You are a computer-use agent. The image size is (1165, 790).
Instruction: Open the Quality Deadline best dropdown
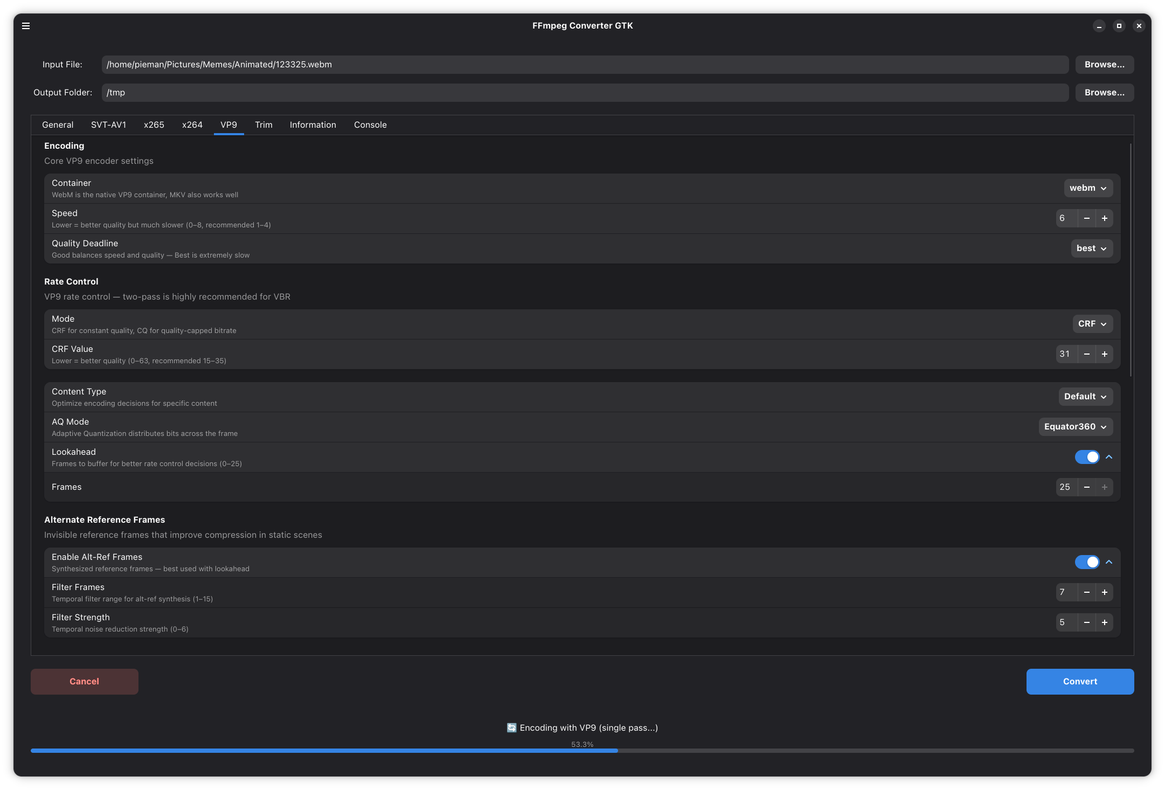[x=1091, y=248]
